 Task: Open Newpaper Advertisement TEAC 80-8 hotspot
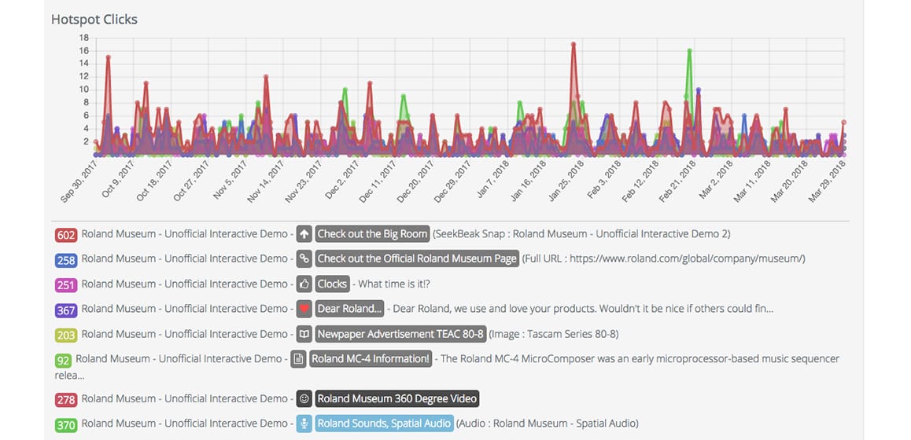click(x=401, y=334)
